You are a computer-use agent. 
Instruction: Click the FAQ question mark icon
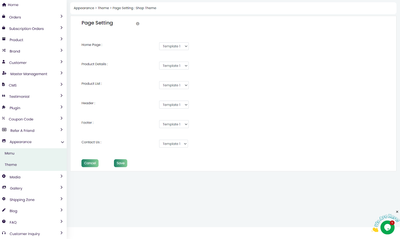[x=4, y=222]
